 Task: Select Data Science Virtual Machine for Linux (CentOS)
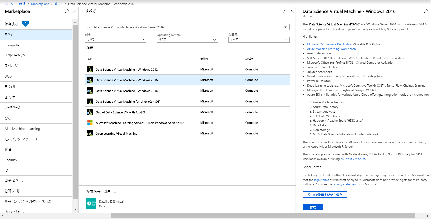coord(187,101)
